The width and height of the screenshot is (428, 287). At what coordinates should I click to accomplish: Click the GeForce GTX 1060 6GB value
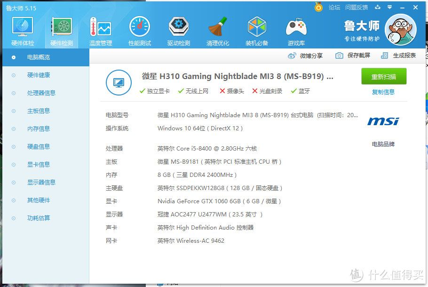pos(219,201)
